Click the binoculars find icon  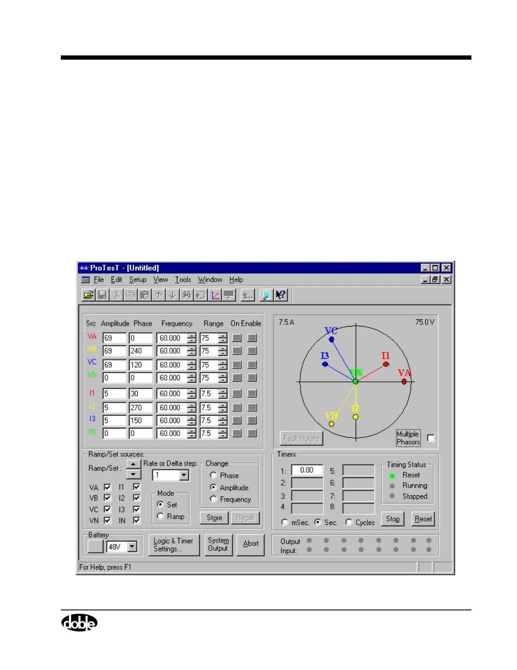186,295
